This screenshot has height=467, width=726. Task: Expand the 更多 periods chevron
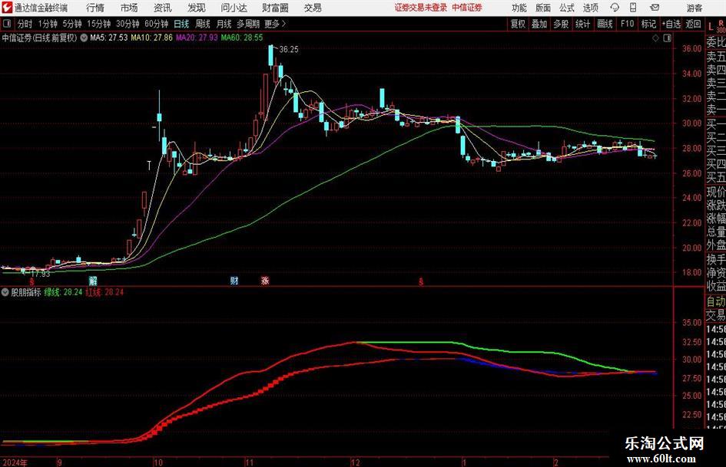(x=283, y=24)
